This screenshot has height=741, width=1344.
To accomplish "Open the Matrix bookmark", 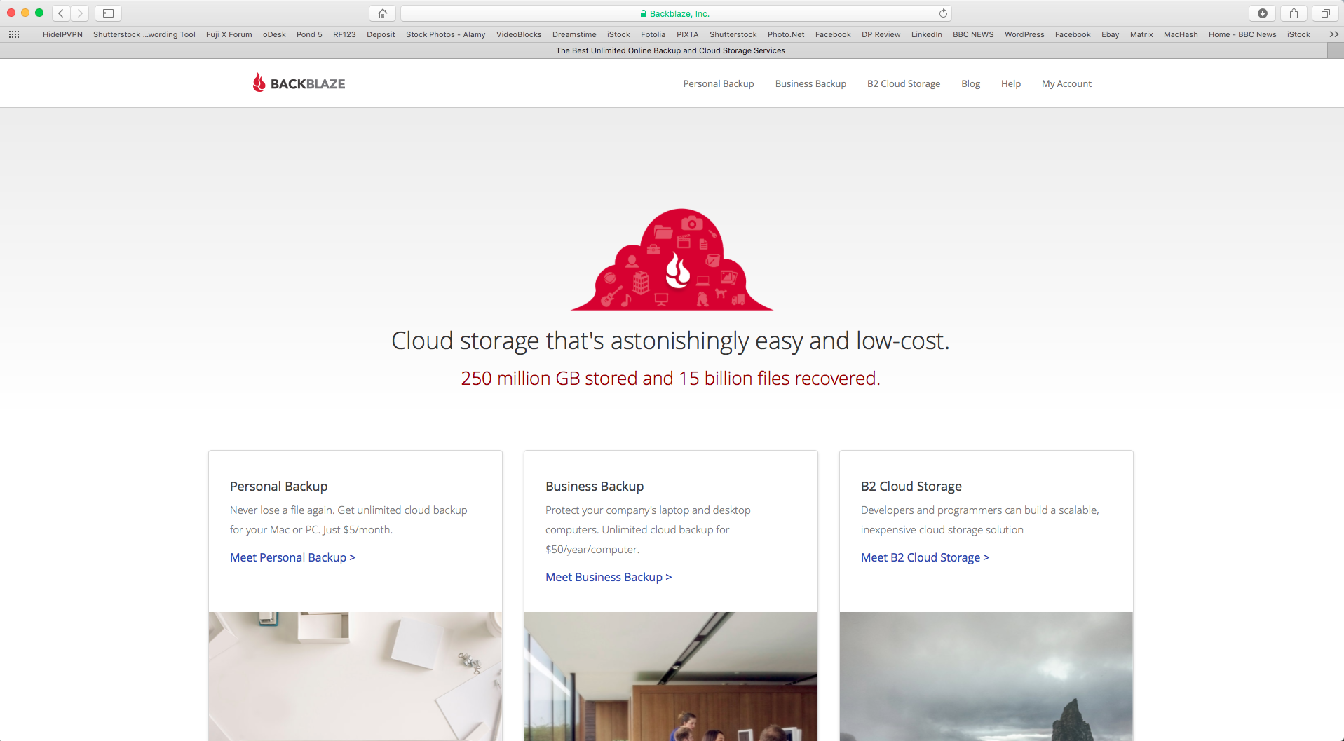I will pos(1141,34).
